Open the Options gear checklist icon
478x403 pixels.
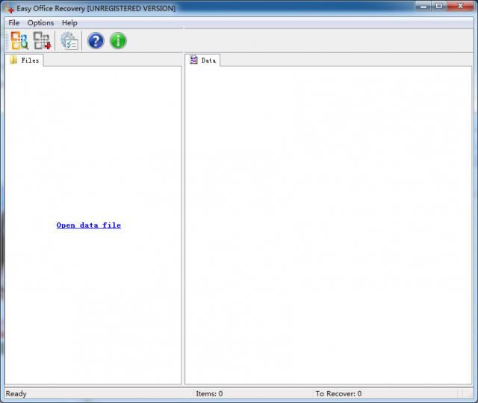coord(69,41)
